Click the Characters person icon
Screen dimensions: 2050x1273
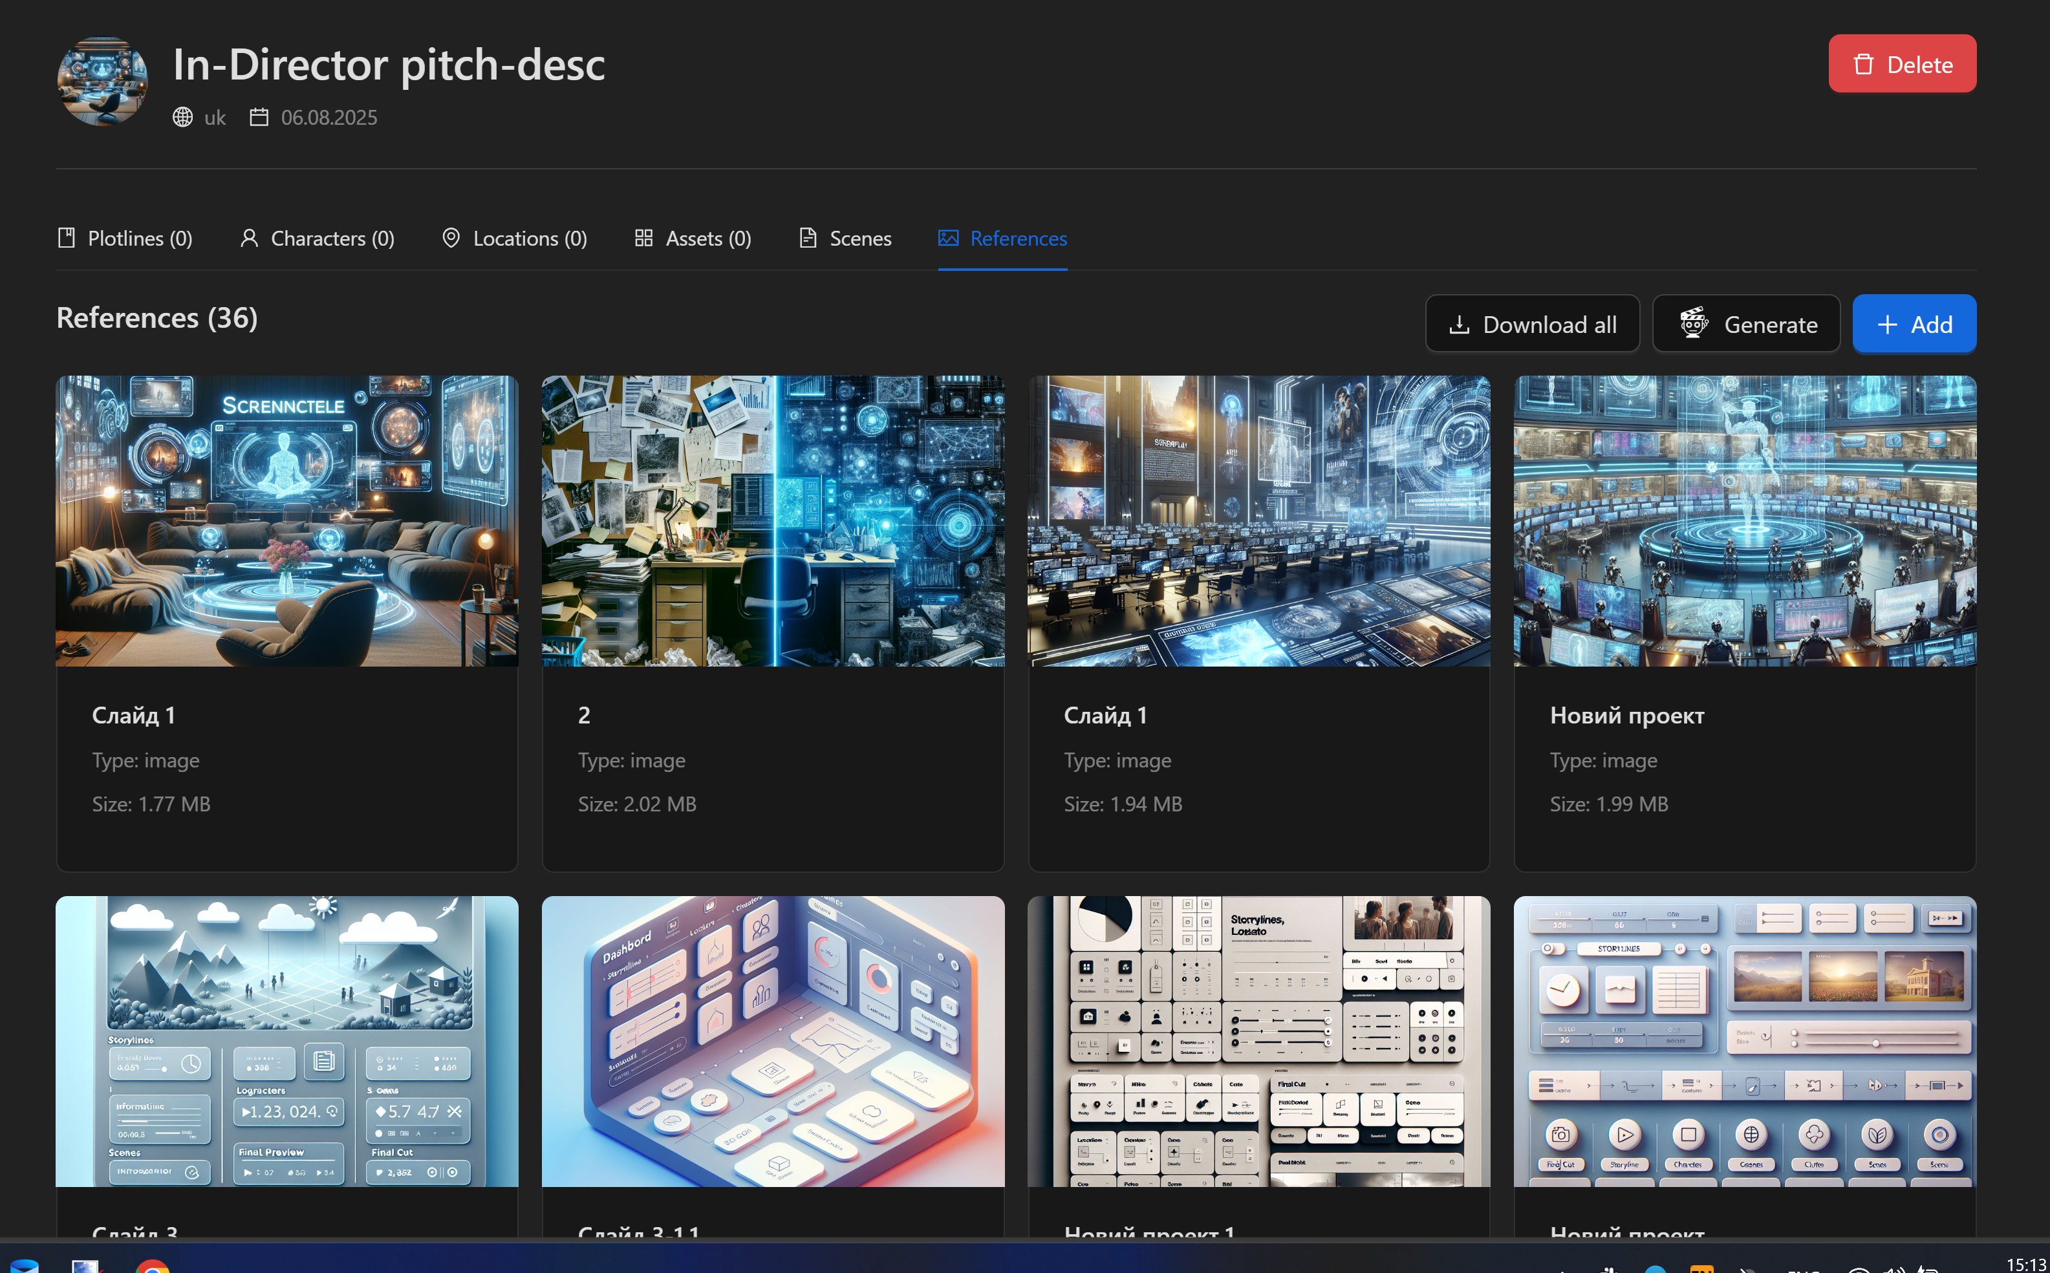248,239
